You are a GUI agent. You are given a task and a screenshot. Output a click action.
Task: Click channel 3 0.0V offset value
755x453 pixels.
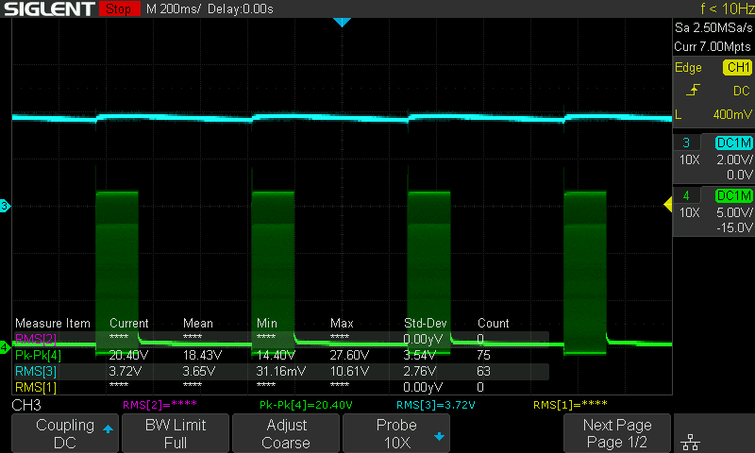coord(740,175)
